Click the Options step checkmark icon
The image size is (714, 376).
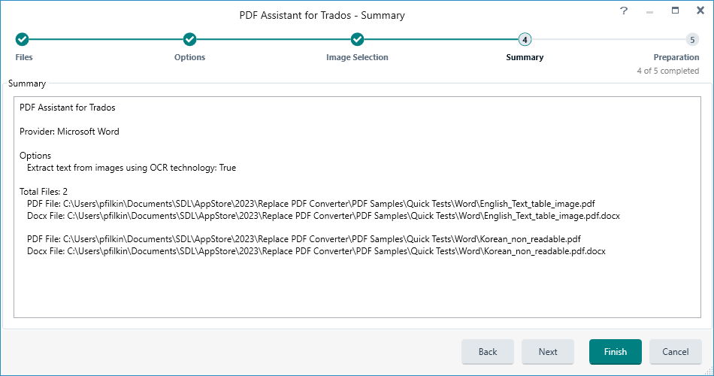(x=189, y=40)
